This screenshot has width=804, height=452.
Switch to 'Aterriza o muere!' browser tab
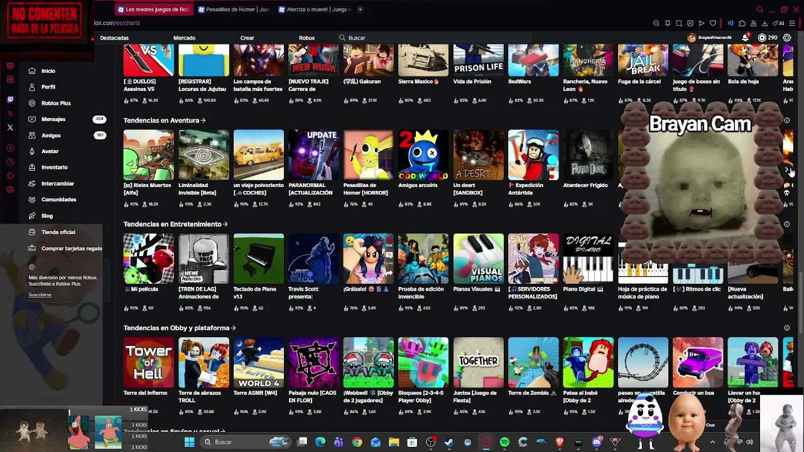pos(315,9)
